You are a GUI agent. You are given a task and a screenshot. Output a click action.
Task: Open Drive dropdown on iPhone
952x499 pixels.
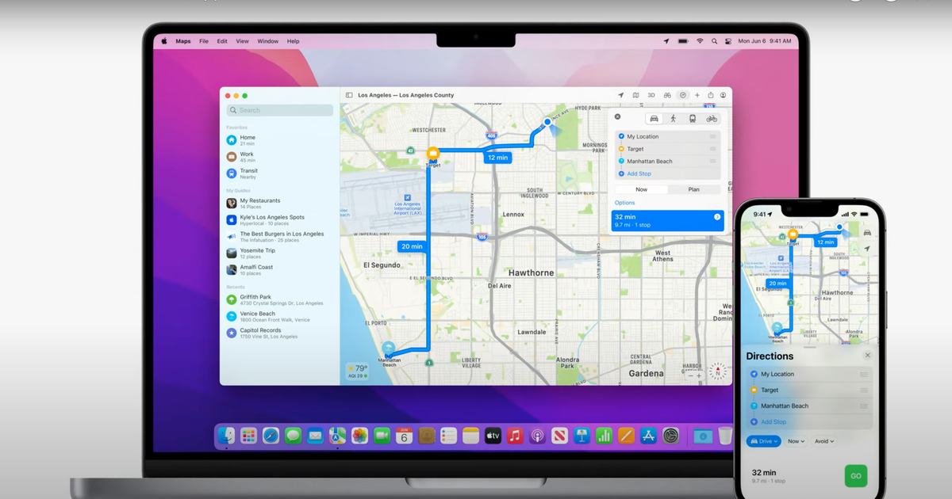(764, 441)
